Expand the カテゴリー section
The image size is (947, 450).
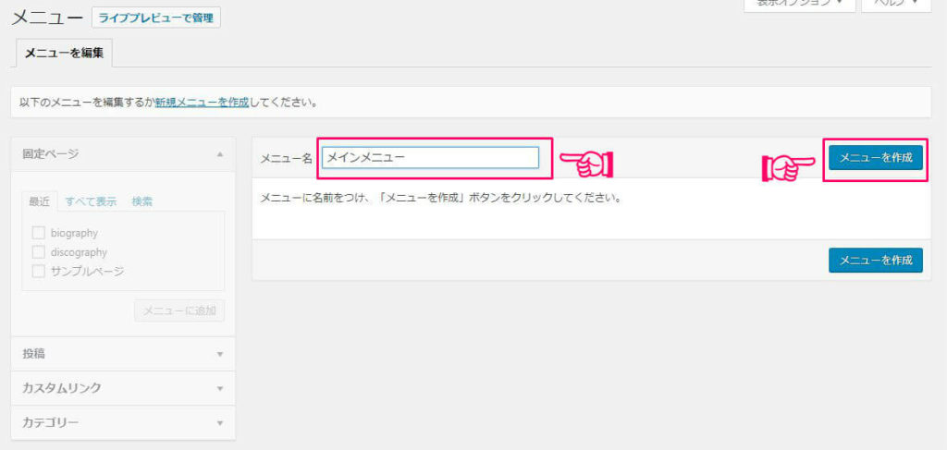pos(123,421)
